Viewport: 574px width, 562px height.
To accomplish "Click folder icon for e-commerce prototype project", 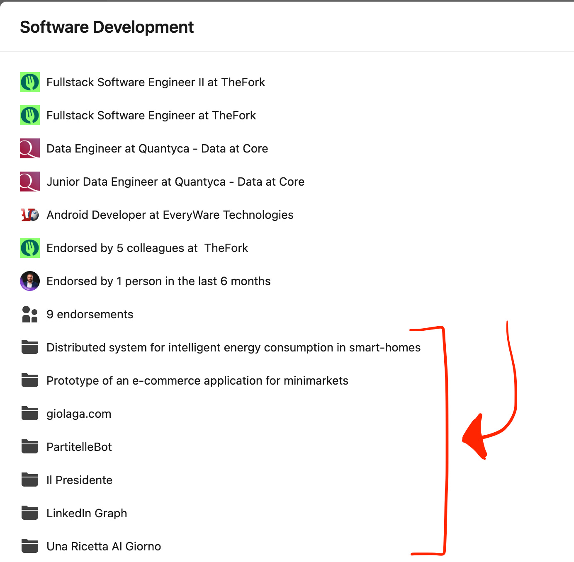I will pos(30,380).
